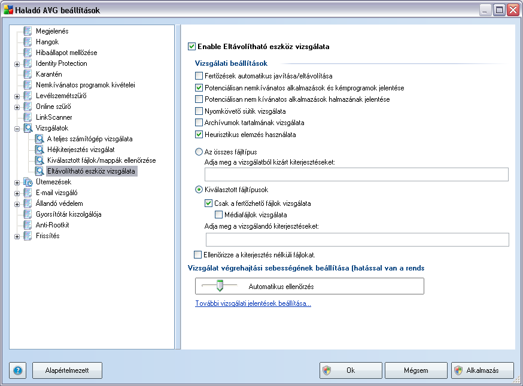Click the extensions to scan input field
Image resolution: width=523 pixels, height=386 pixels.
[x=357, y=239]
